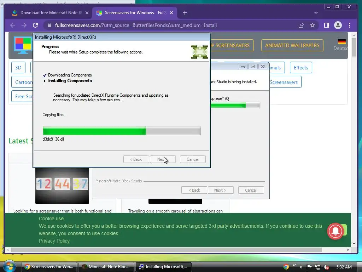Screen dimensions: 362x272
Task: Open Chrome's three-dot menu
Action: click(x=349, y=25)
